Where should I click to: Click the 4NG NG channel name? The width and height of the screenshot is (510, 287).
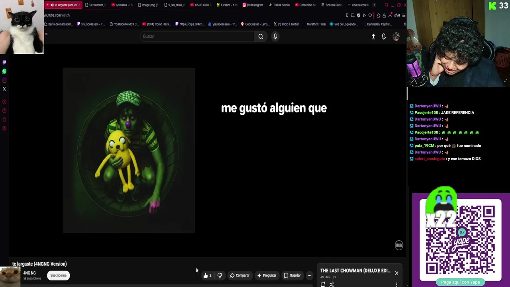coord(29,273)
